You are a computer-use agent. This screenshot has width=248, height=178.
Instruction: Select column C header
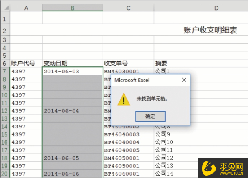[x=128, y=8]
